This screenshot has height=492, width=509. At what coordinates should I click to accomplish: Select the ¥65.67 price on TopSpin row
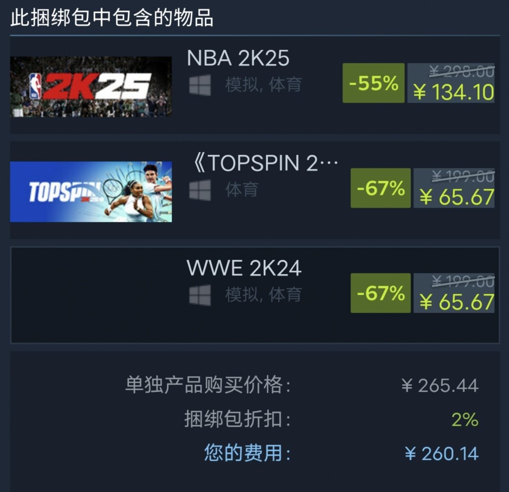pos(457,197)
